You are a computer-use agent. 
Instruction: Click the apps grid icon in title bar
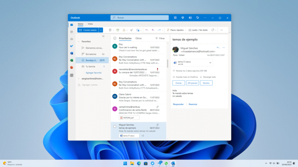point(175,18)
